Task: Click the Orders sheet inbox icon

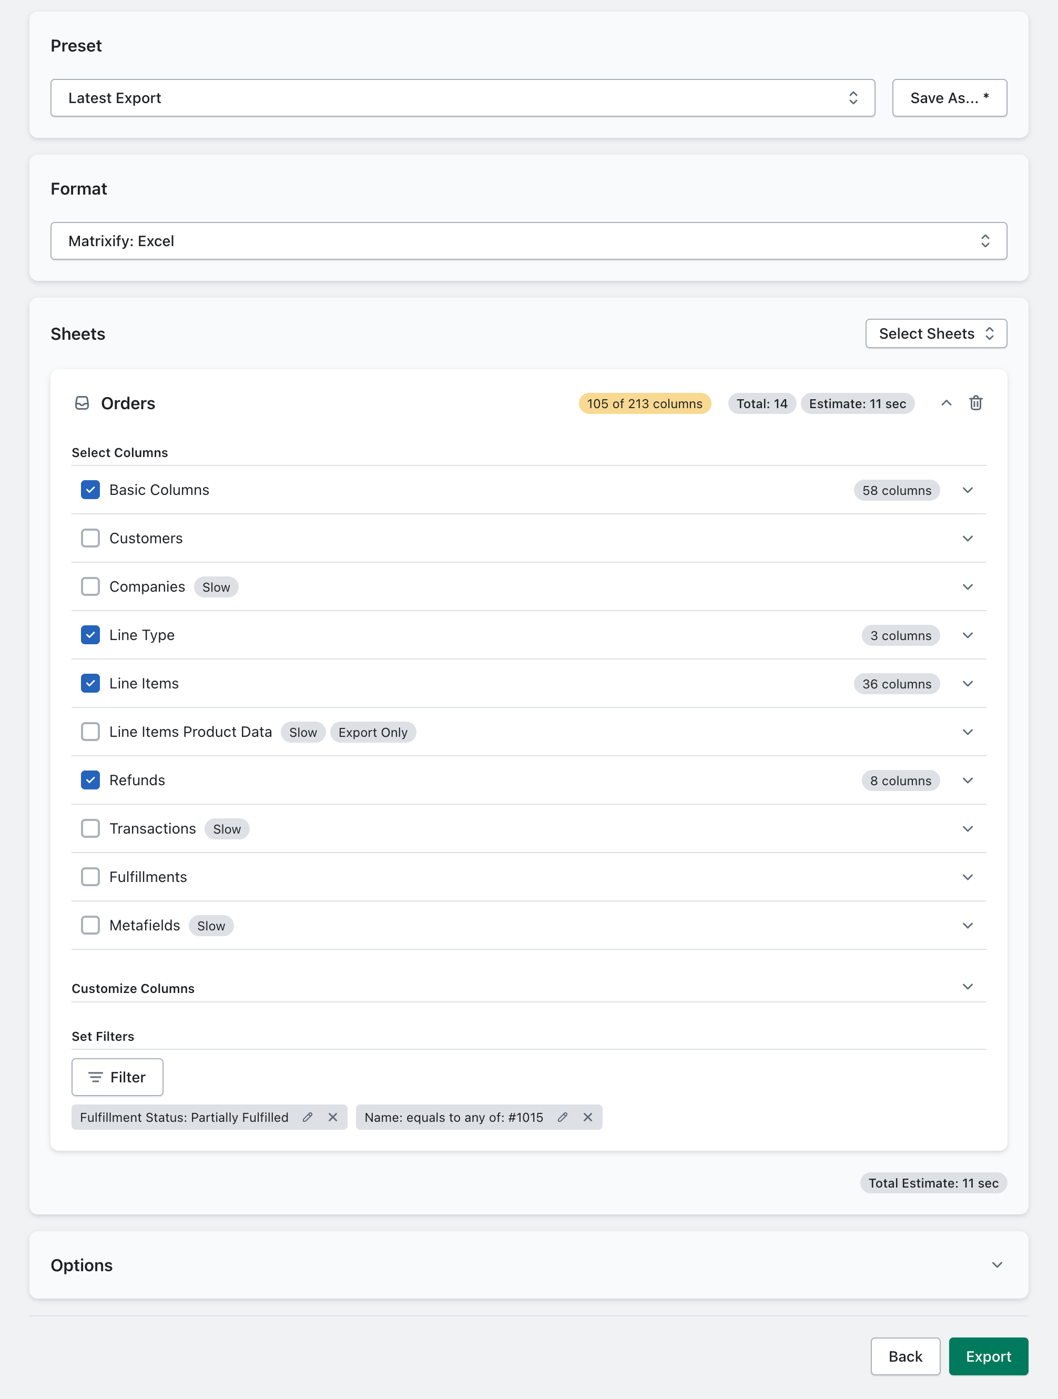Action: (82, 403)
